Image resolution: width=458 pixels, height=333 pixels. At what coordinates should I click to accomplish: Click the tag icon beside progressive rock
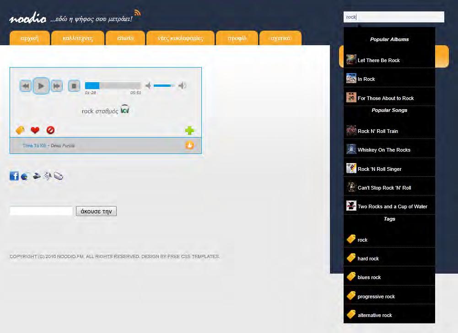pyautogui.click(x=351, y=296)
